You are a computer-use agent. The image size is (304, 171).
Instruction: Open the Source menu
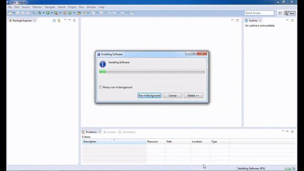coord(26,7)
